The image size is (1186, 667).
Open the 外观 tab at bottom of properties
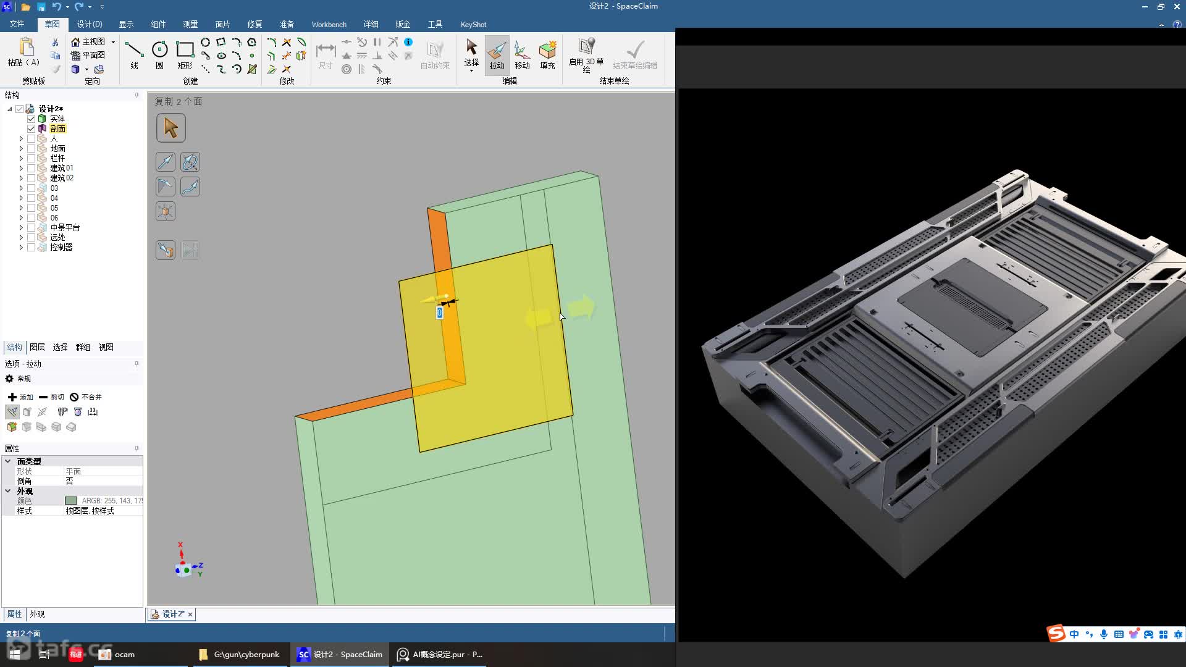37,614
